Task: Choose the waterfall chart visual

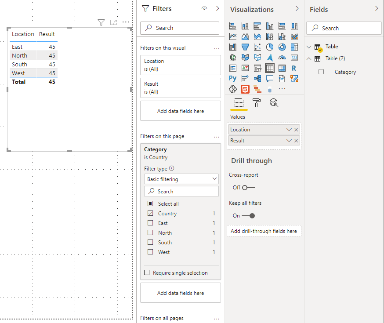Action: pos(233,47)
